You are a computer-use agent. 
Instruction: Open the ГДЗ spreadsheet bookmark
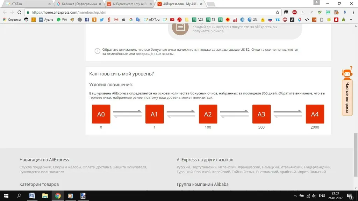click(x=198, y=20)
